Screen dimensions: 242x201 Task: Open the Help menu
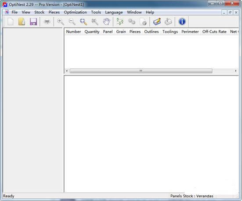(x=150, y=12)
